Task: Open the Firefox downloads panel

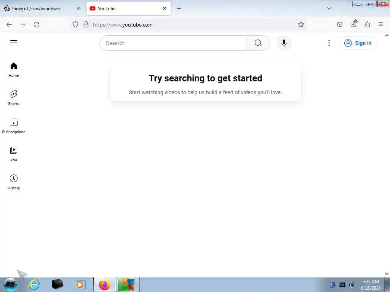Action: pyautogui.click(x=353, y=24)
